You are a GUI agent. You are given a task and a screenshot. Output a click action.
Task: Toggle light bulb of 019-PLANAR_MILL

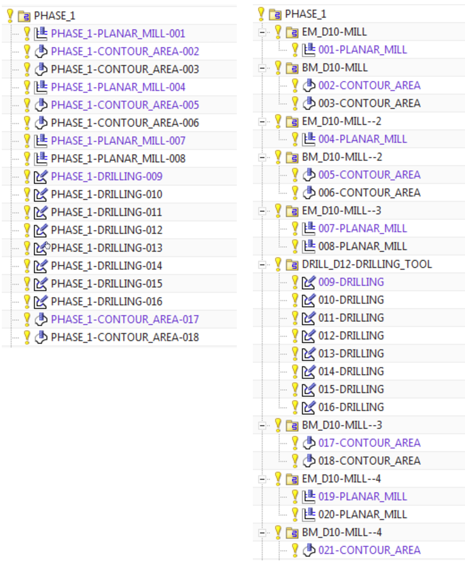(x=295, y=496)
